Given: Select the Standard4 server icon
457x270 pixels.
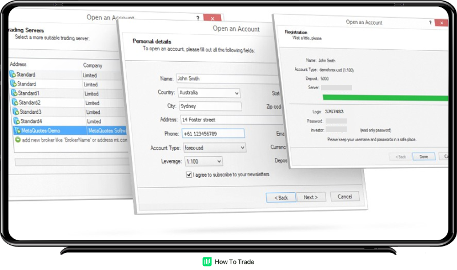Looking at the screenshot, I should (15, 121).
